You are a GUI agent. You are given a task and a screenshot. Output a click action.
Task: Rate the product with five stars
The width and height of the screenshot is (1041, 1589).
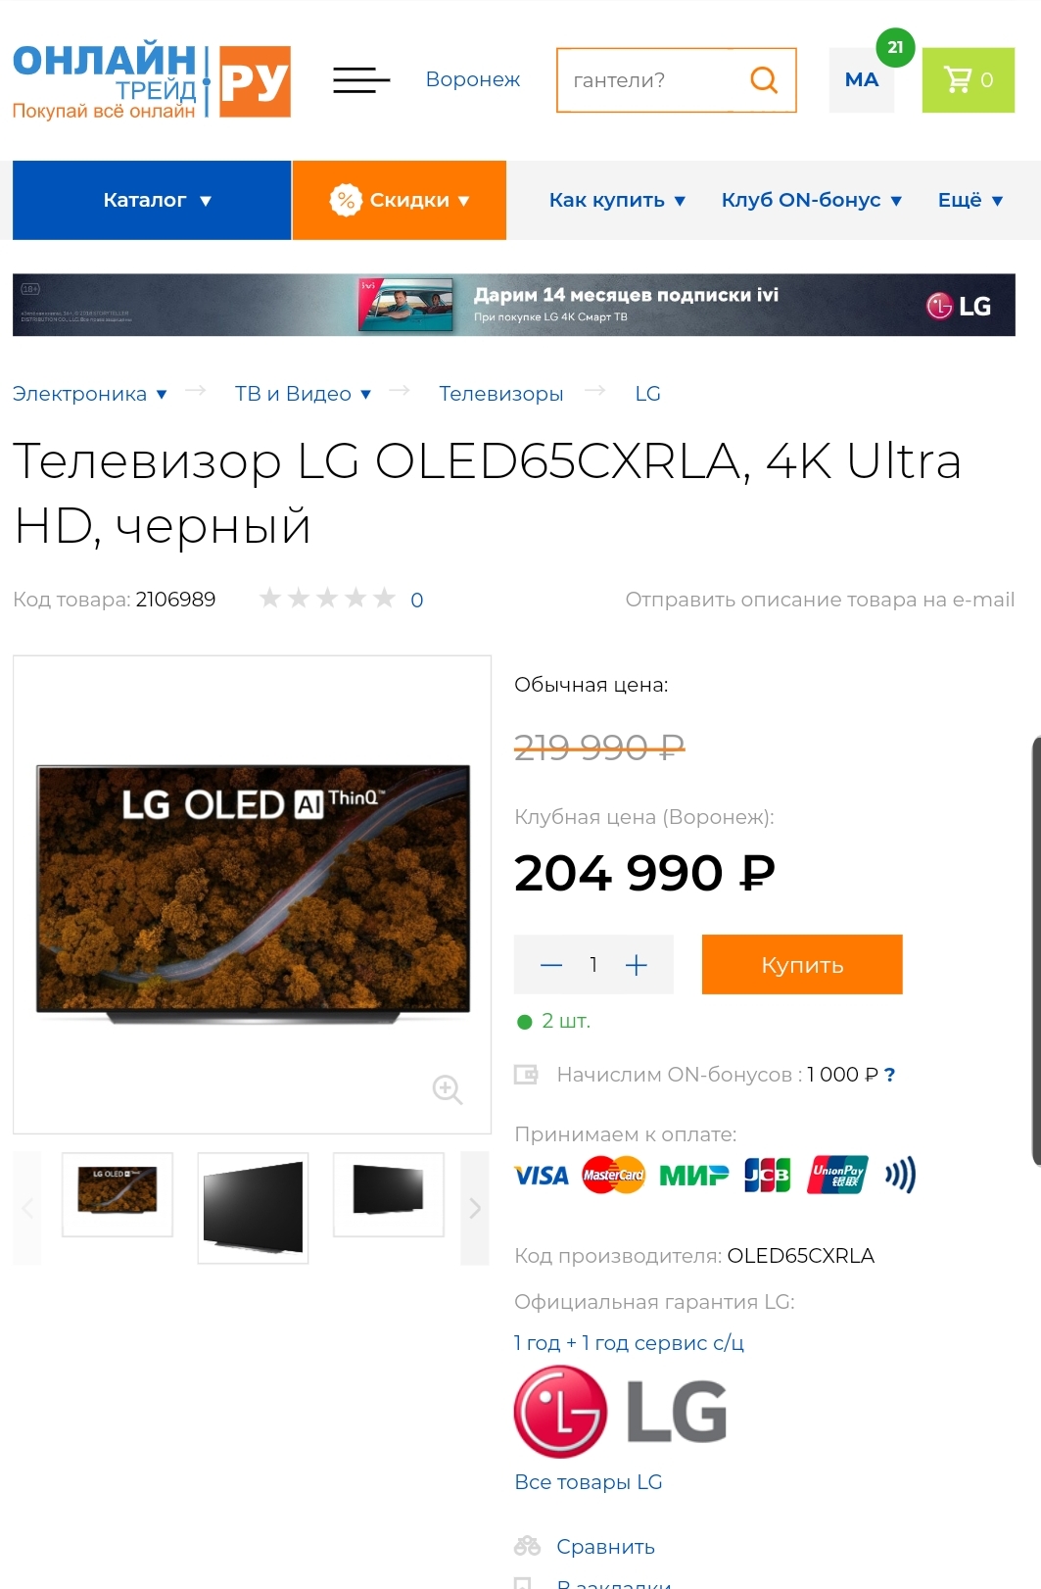(385, 598)
